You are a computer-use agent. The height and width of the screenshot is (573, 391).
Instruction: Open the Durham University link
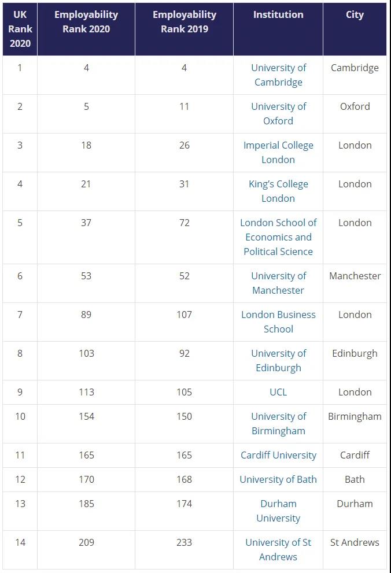278,511
